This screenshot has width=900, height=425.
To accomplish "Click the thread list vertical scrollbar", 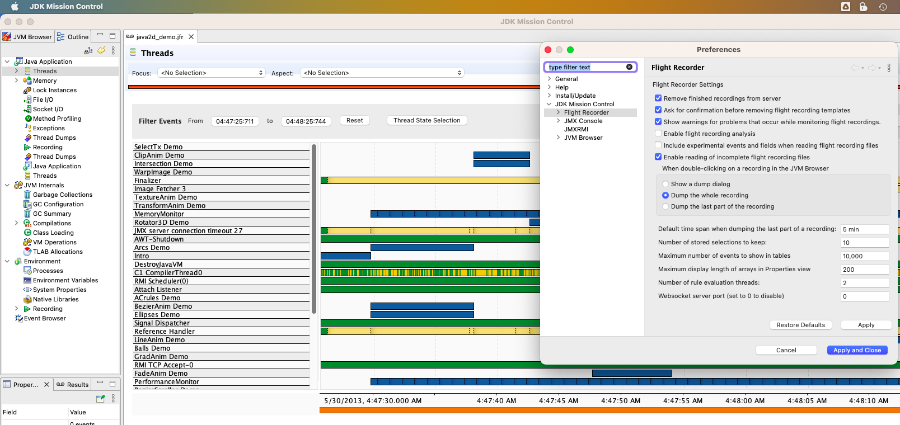I will [x=314, y=229].
